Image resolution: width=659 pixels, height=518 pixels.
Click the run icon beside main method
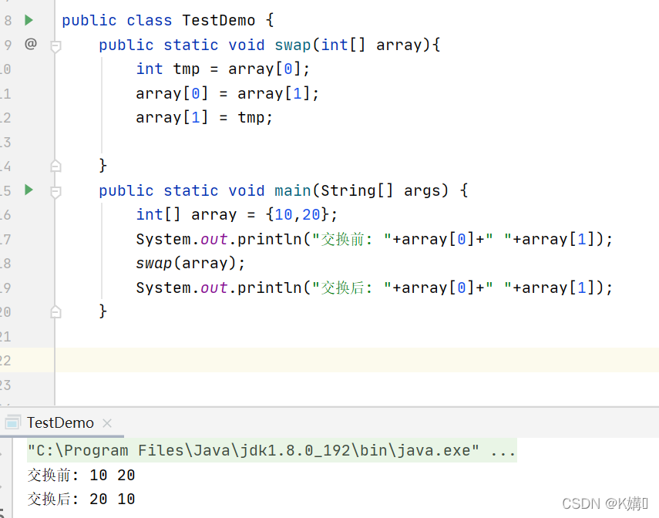[29, 190]
